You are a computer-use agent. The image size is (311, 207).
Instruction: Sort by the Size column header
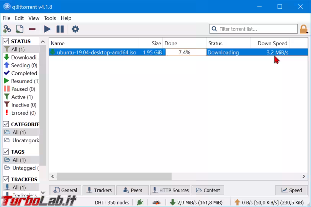pyautogui.click(x=151, y=43)
